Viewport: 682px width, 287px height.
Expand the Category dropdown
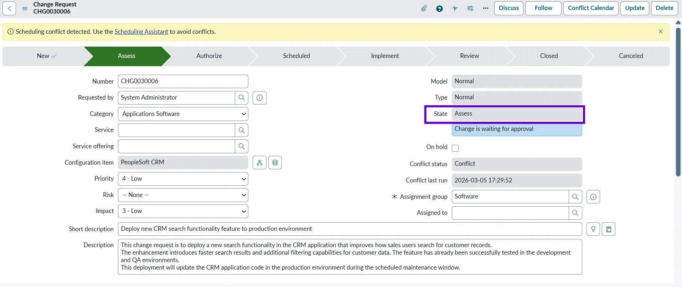click(183, 114)
